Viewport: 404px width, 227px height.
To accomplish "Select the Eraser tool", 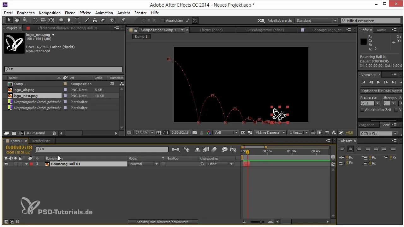I will click(x=103, y=20).
